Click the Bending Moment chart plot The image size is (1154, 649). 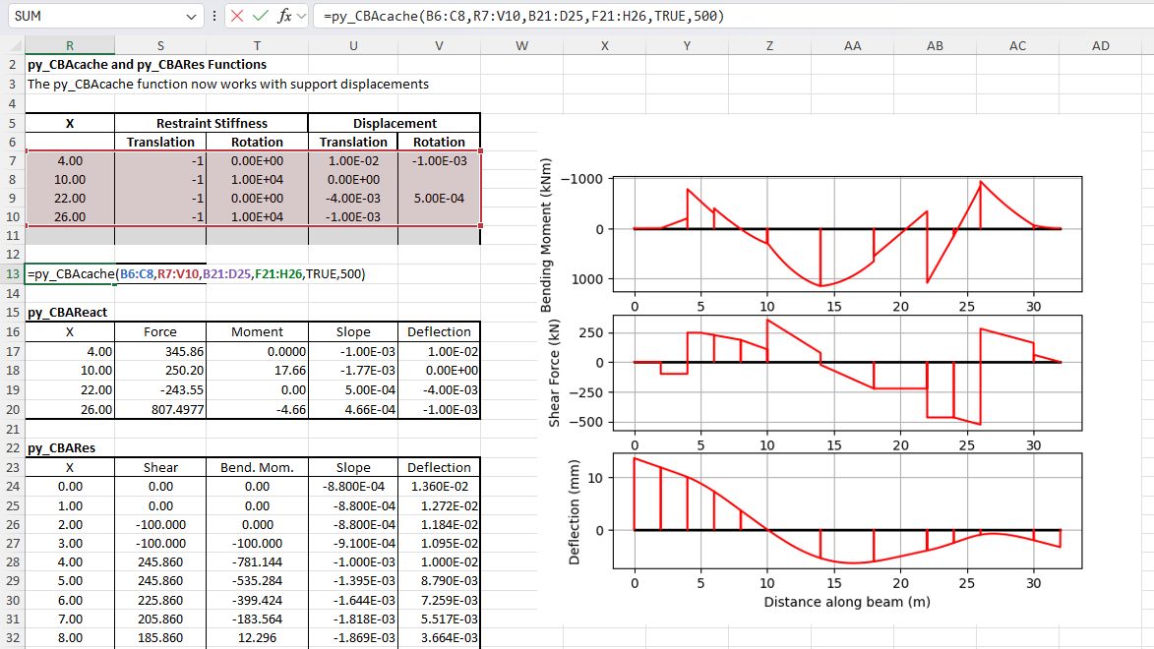[x=847, y=233]
